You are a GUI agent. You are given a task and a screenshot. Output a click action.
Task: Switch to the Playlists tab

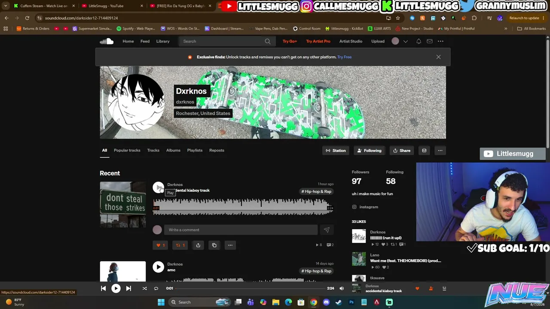[x=195, y=150]
